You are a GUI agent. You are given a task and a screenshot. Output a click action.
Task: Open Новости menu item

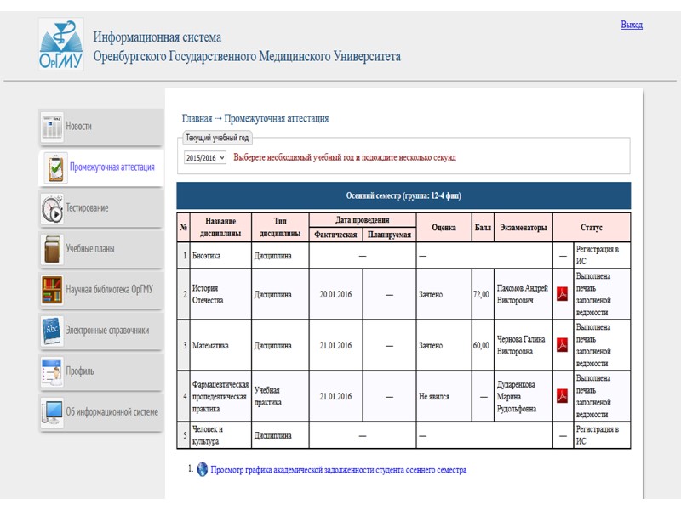pyautogui.click(x=101, y=127)
